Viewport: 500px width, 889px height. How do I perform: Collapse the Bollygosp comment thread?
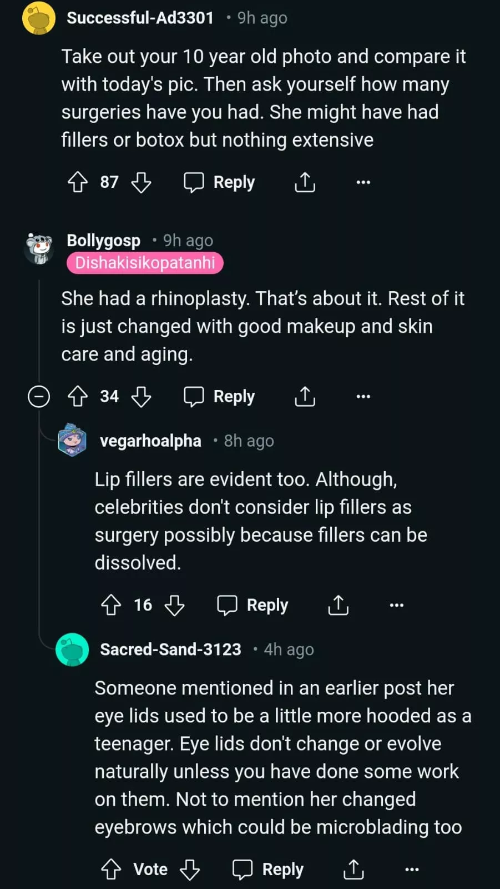[39, 397]
